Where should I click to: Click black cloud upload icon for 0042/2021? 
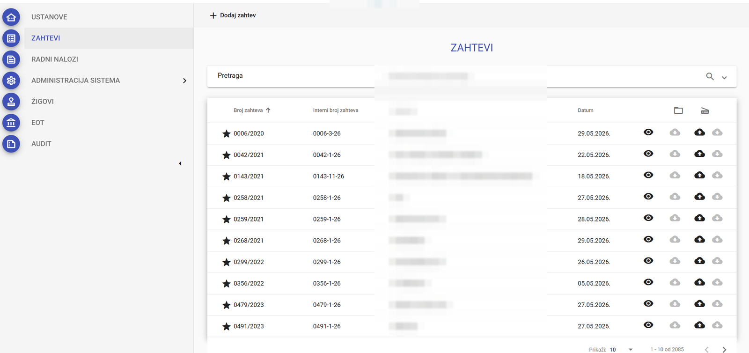(699, 154)
